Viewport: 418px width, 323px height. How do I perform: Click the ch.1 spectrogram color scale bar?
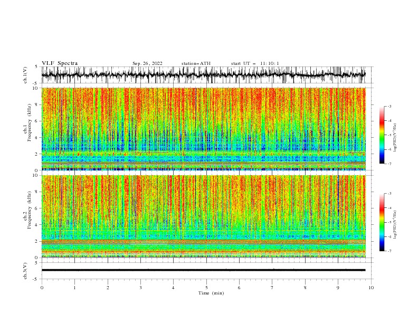click(382, 135)
